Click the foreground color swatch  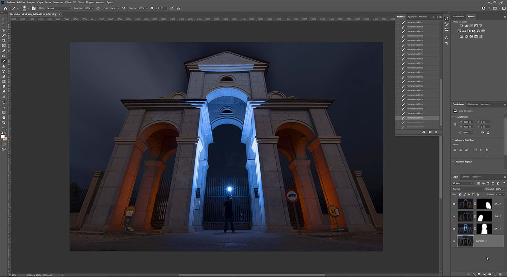pos(3,137)
